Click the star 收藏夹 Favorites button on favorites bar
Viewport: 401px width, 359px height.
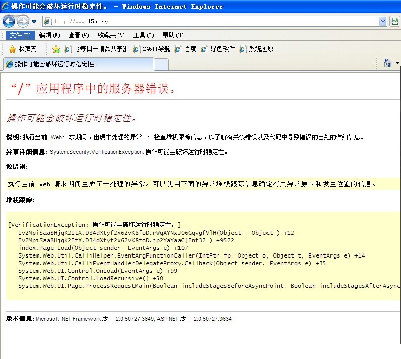coord(23,49)
